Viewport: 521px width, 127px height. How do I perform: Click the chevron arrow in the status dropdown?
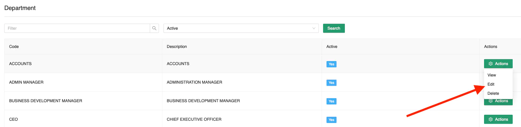[x=314, y=28]
